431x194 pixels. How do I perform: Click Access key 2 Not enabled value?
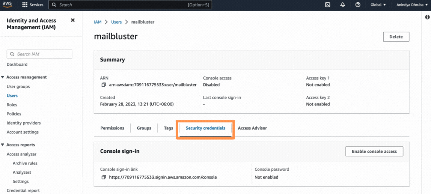coord(318,104)
